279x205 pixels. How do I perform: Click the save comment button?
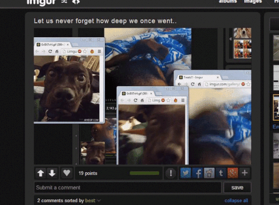click(x=237, y=188)
